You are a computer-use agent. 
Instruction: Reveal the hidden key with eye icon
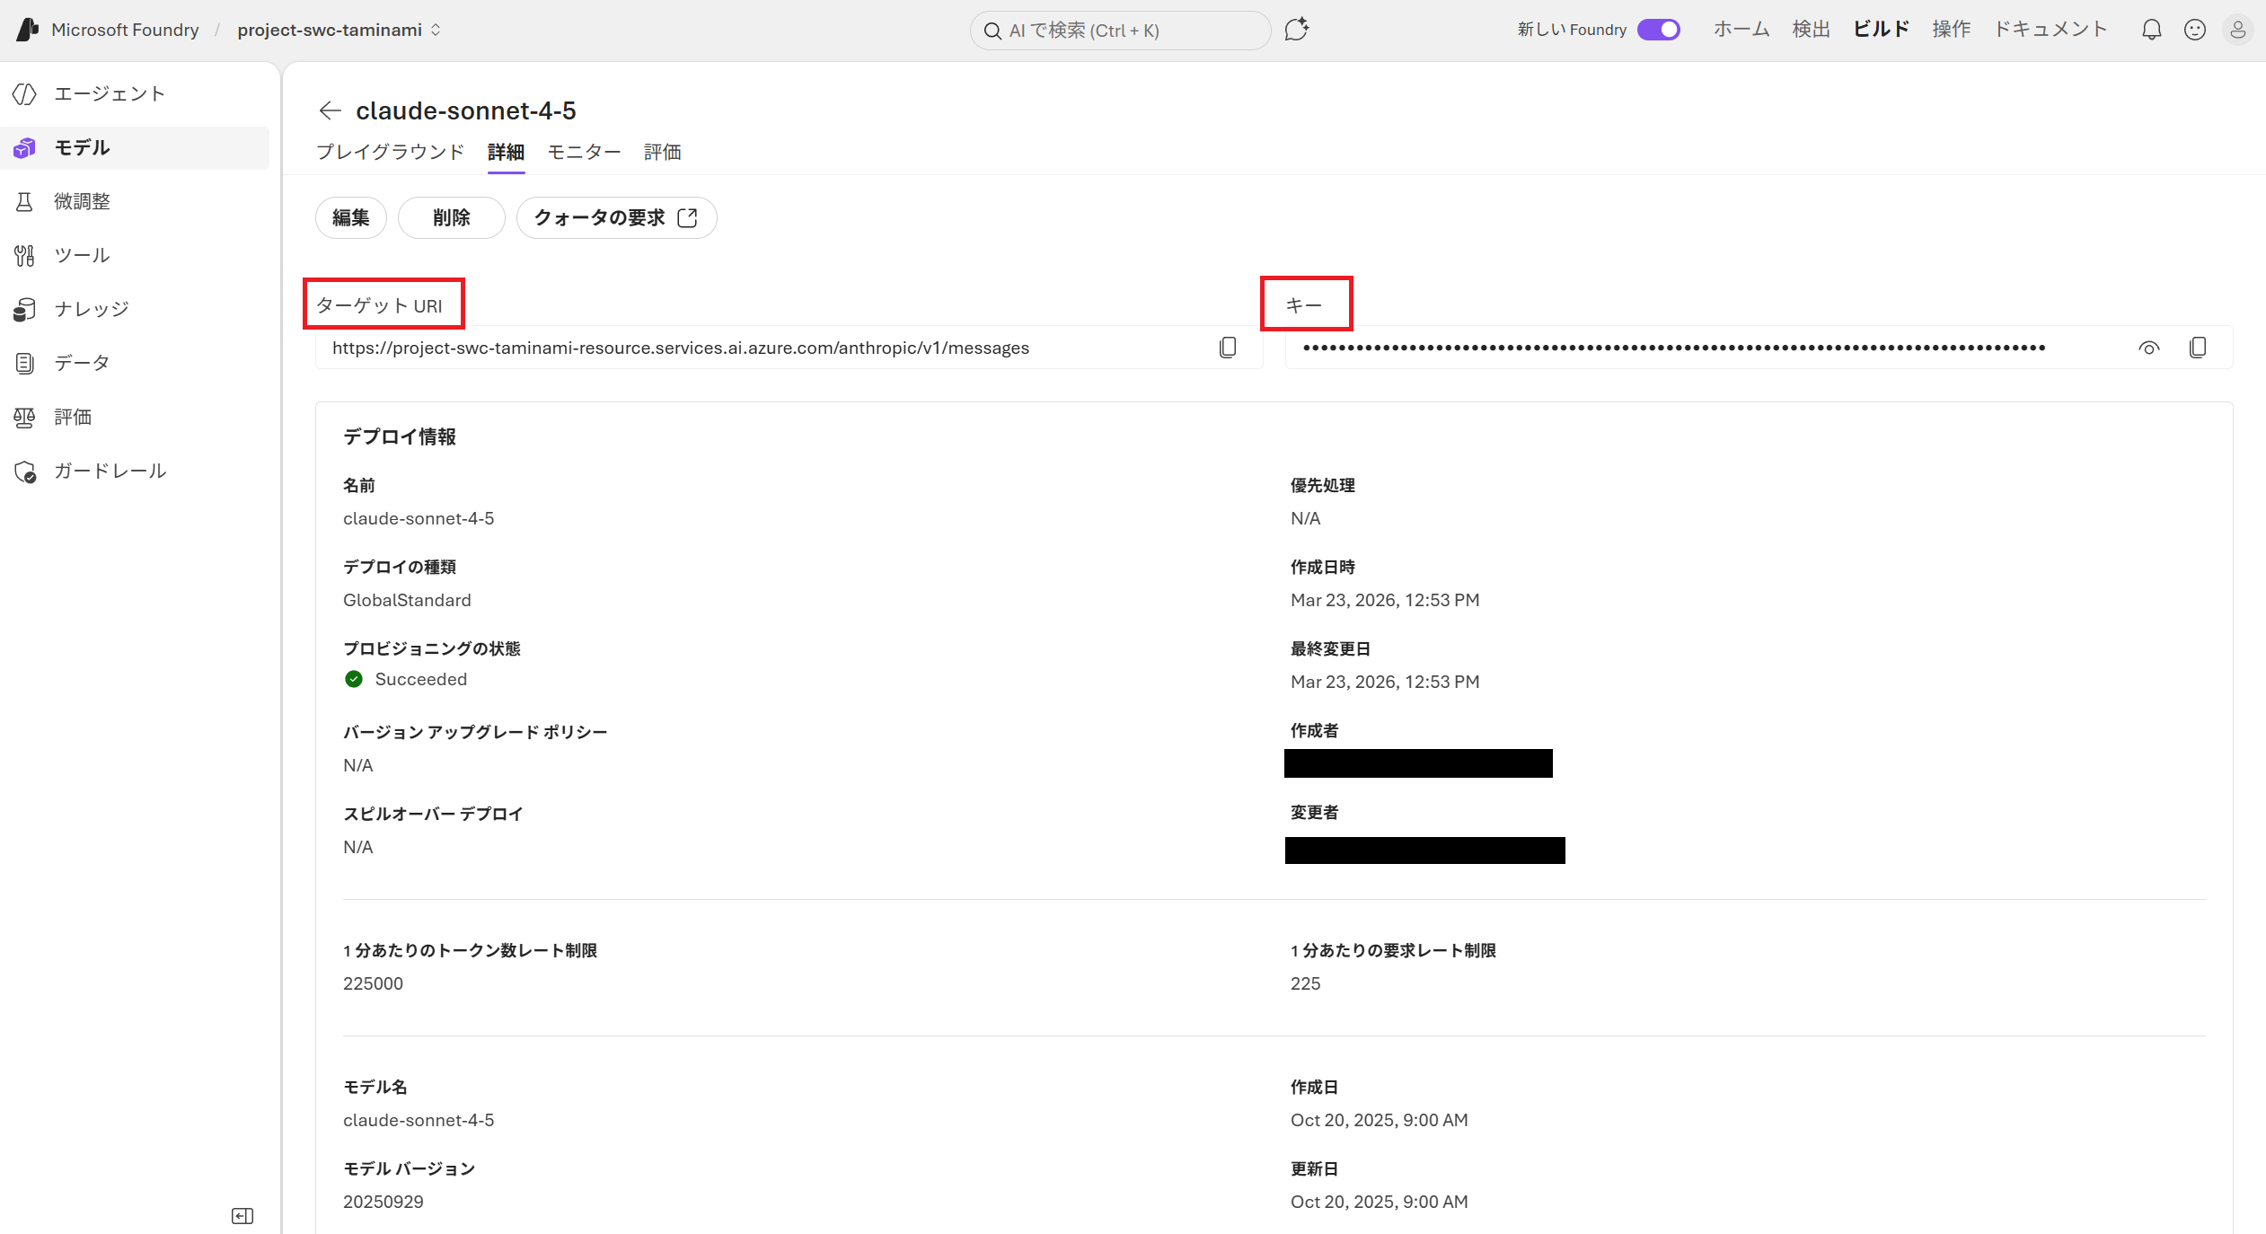click(2149, 348)
